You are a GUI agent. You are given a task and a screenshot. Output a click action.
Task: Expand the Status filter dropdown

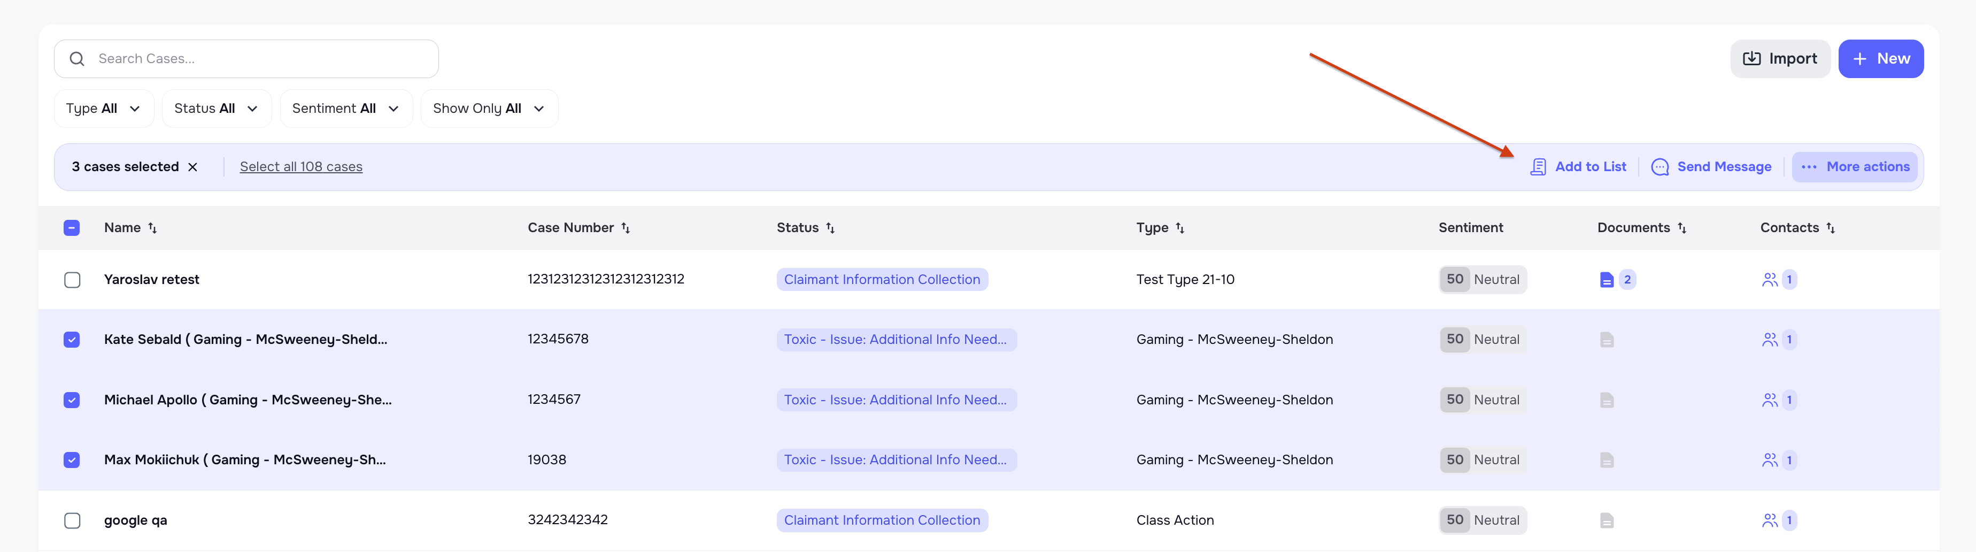[x=217, y=108]
